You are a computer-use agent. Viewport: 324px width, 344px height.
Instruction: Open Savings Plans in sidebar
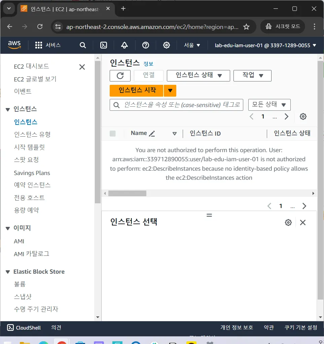click(32, 173)
